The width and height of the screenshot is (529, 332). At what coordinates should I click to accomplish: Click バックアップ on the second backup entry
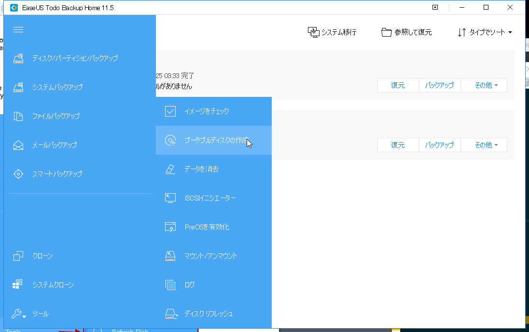[439, 145]
